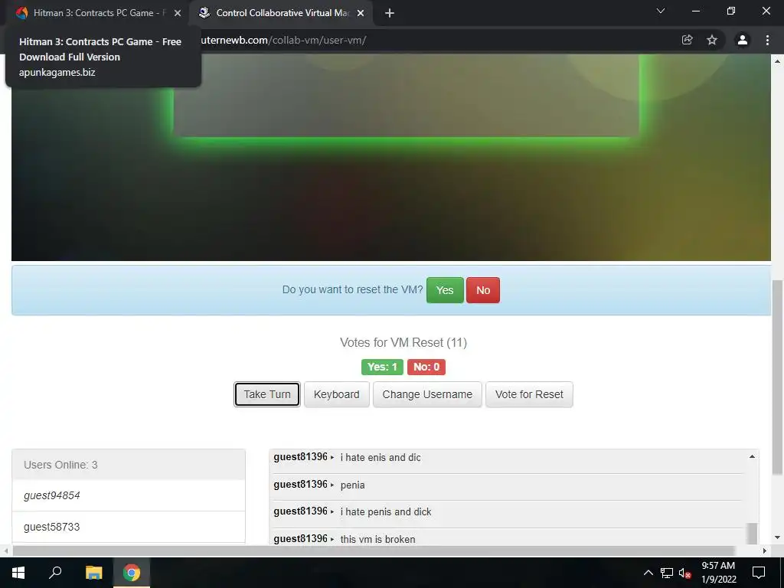Click the horizontal scrollbar left arrow
The image size is (784, 588).
tap(5, 551)
